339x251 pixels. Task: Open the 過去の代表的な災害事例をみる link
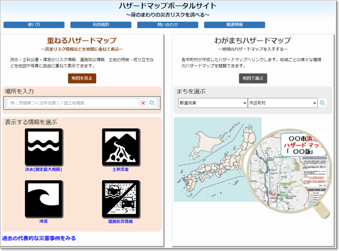tap(39, 238)
